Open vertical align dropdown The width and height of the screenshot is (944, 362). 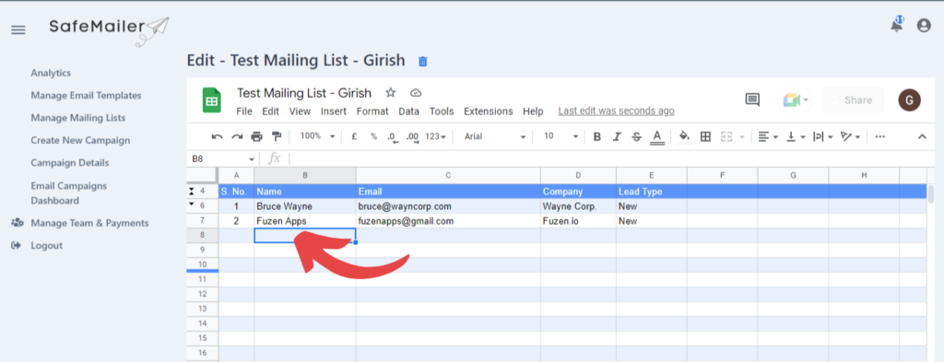(x=795, y=136)
